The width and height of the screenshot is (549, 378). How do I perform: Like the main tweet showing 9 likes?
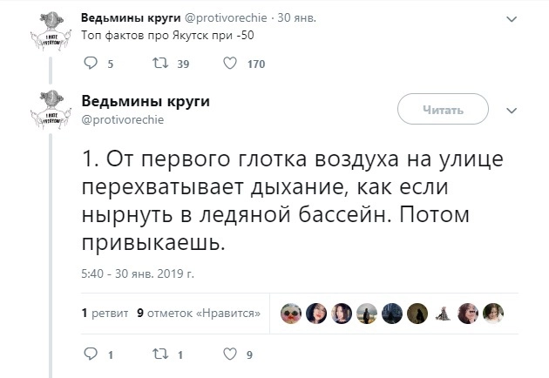[x=230, y=354]
